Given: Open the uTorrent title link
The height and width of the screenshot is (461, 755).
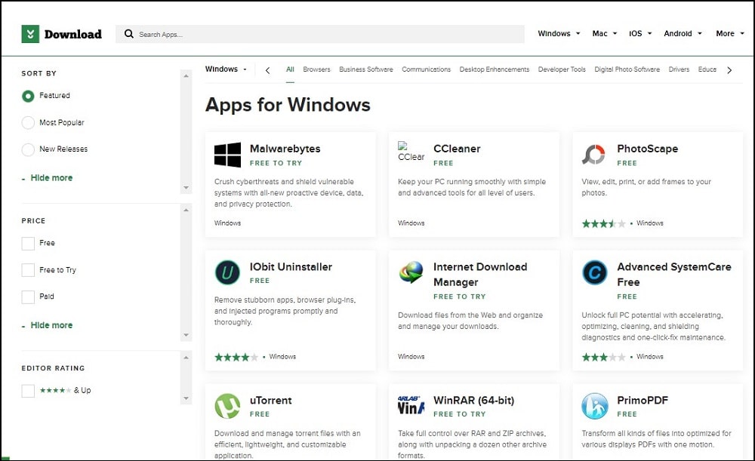Looking at the screenshot, I should (x=270, y=401).
